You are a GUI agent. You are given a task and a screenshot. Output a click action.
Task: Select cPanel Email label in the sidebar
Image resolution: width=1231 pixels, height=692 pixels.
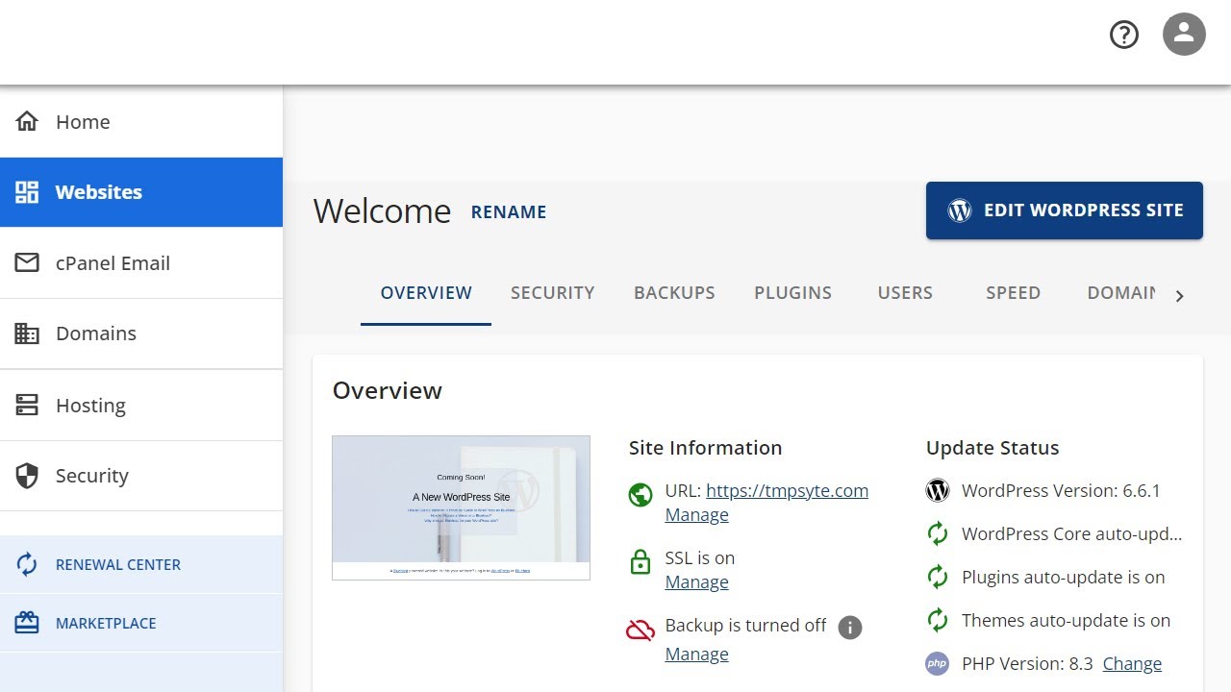(x=113, y=263)
